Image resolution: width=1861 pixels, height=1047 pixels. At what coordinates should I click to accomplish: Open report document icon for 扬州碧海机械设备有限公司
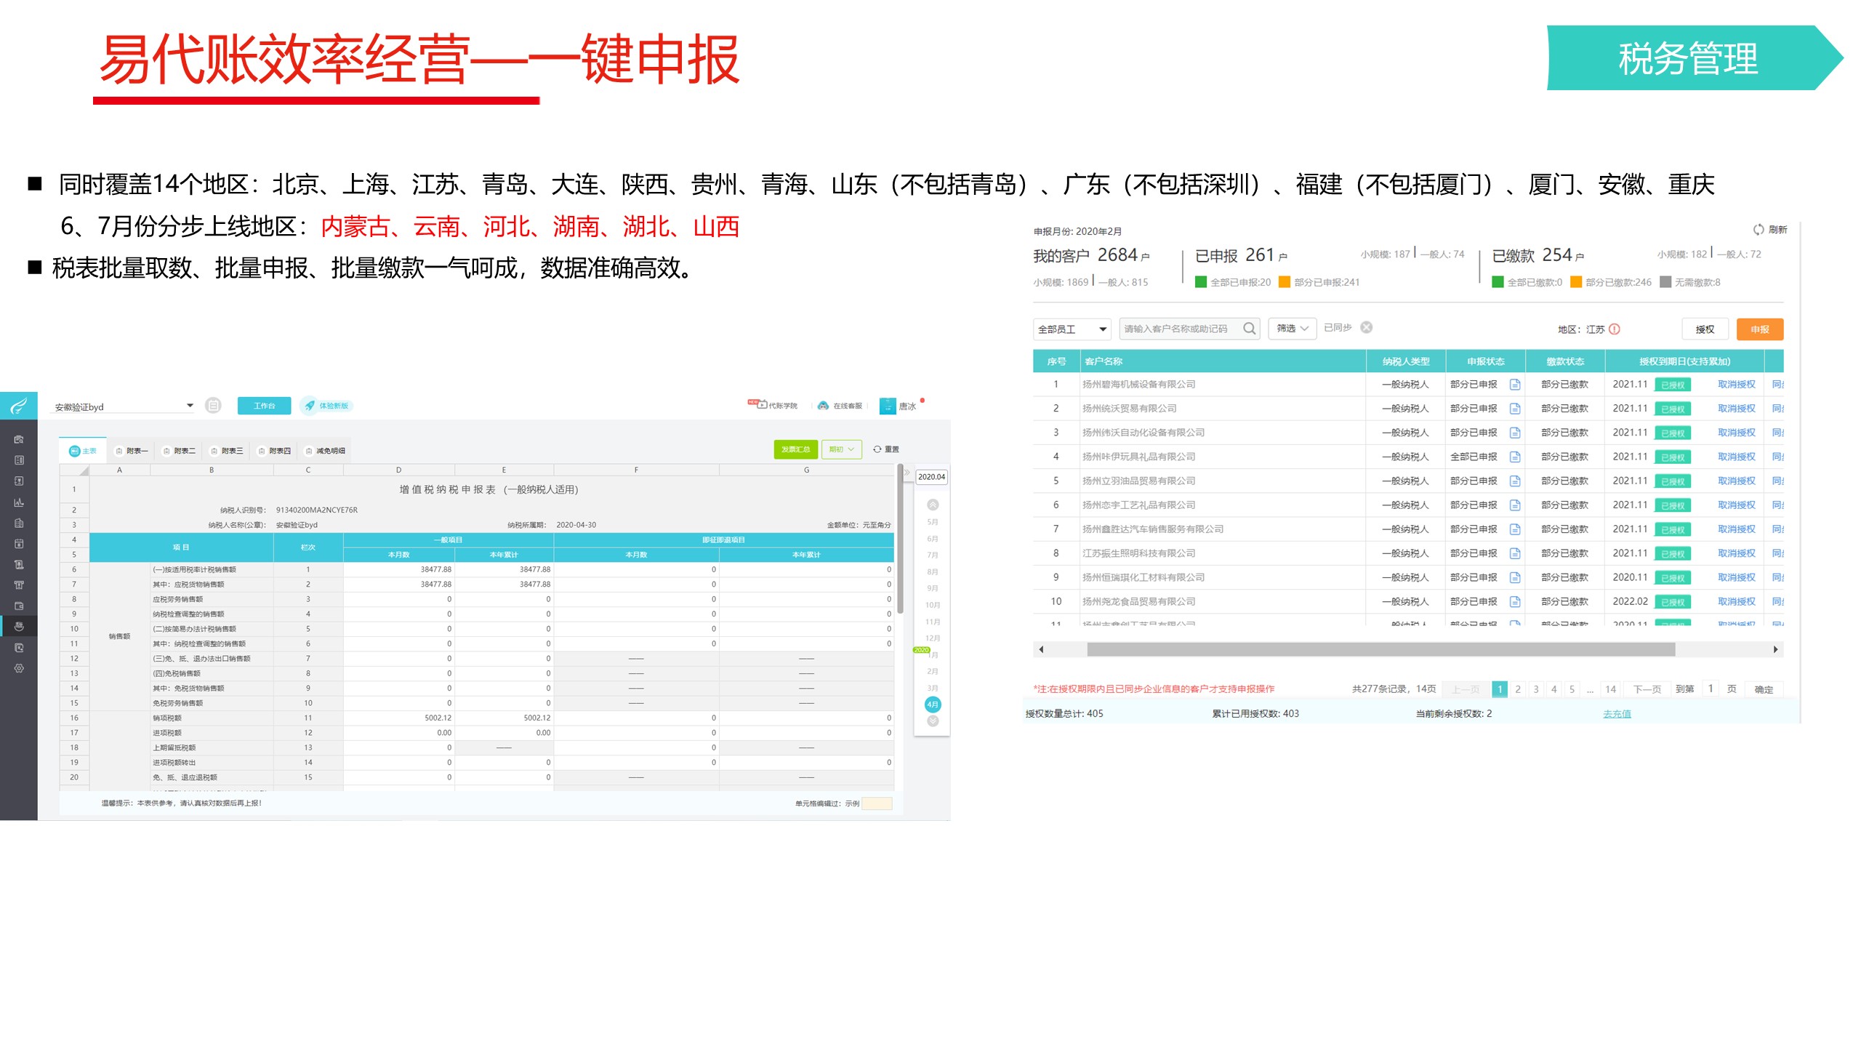pos(1515,385)
